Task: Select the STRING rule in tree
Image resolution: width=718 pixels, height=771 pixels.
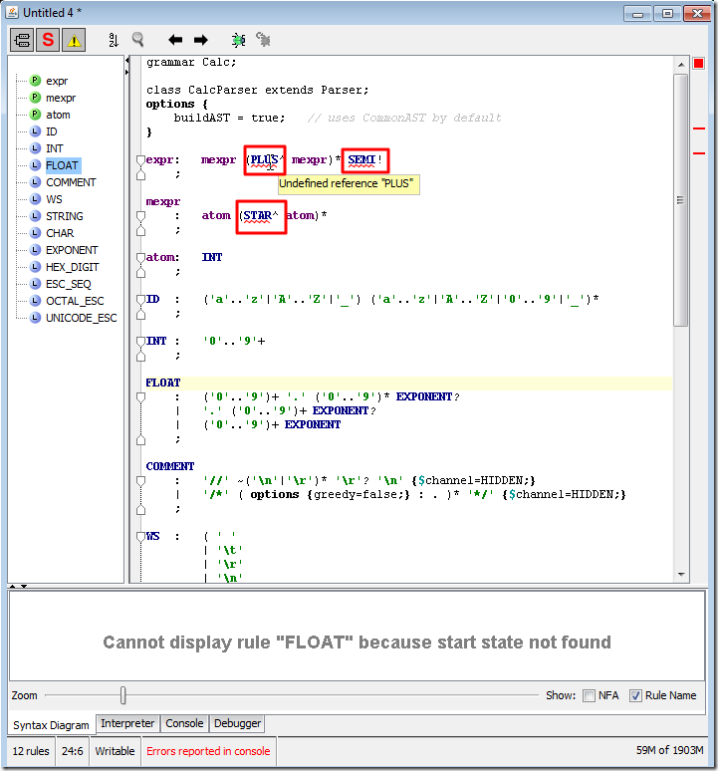Action: (65, 216)
